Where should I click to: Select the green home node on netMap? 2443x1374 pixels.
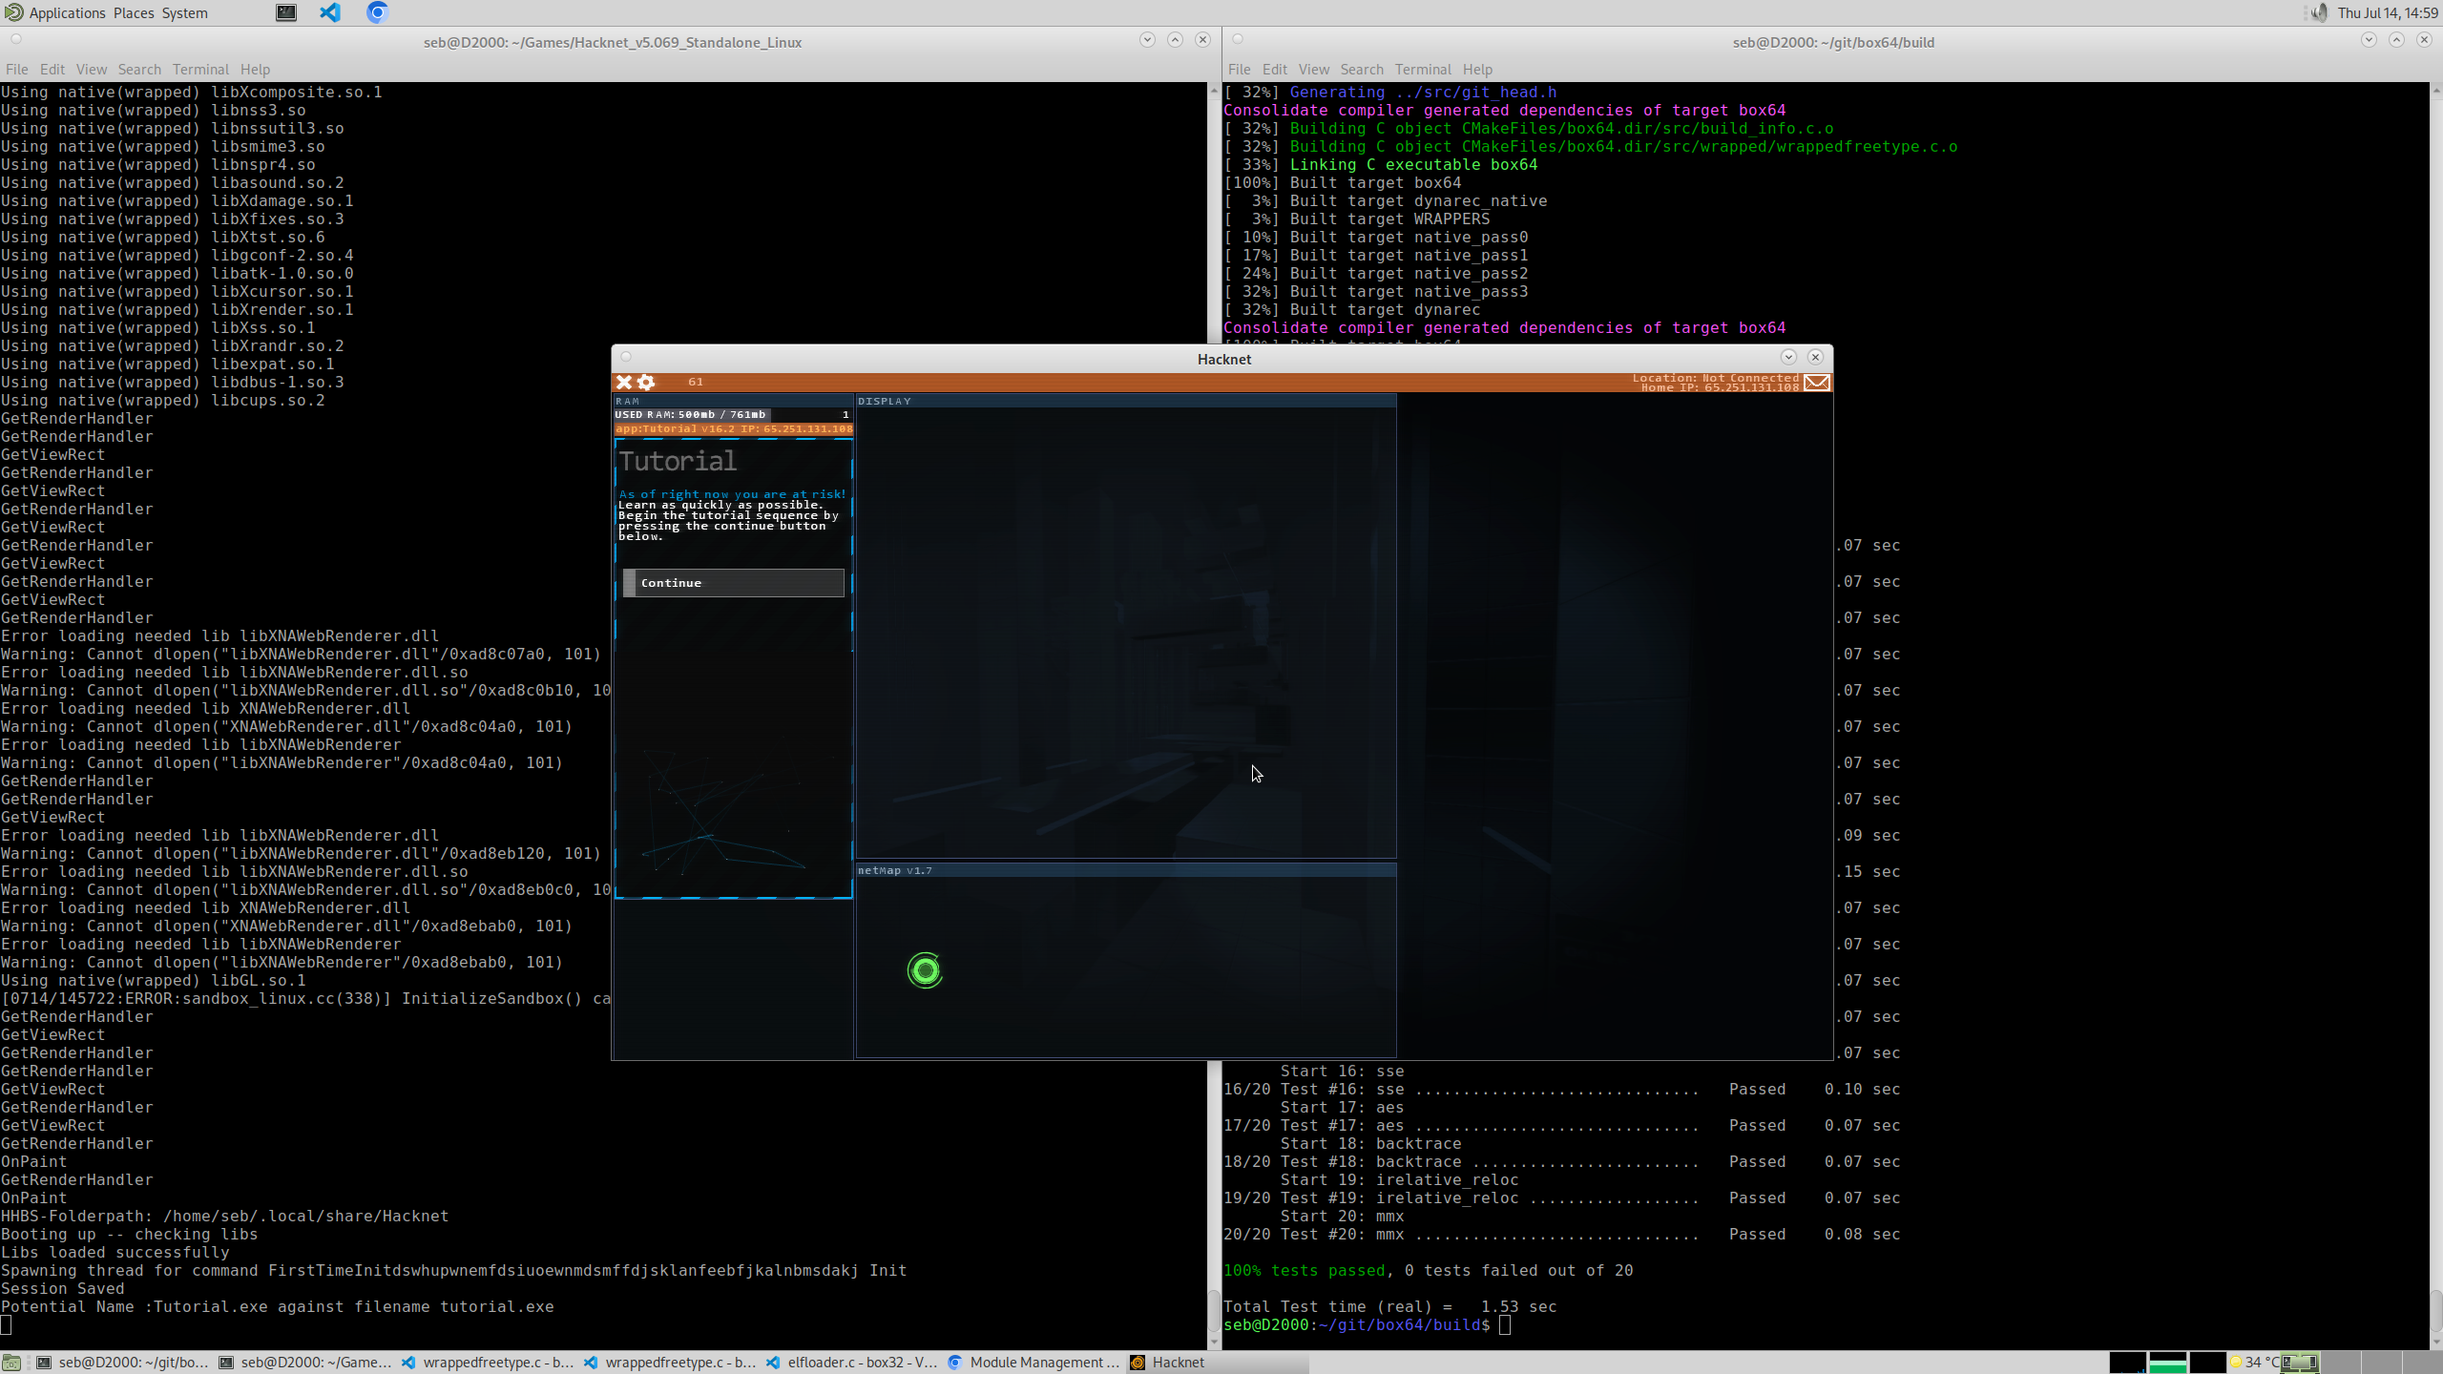pyautogui.click(x=925, y=970)
